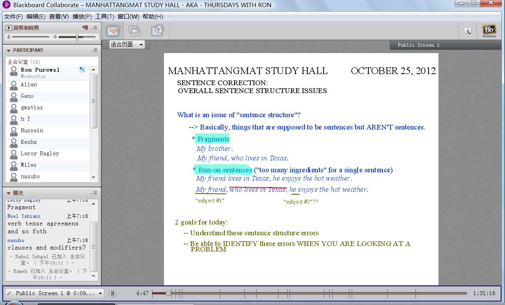Open the Public Screen 1 recording index dropdown

[x=55, y=293]
